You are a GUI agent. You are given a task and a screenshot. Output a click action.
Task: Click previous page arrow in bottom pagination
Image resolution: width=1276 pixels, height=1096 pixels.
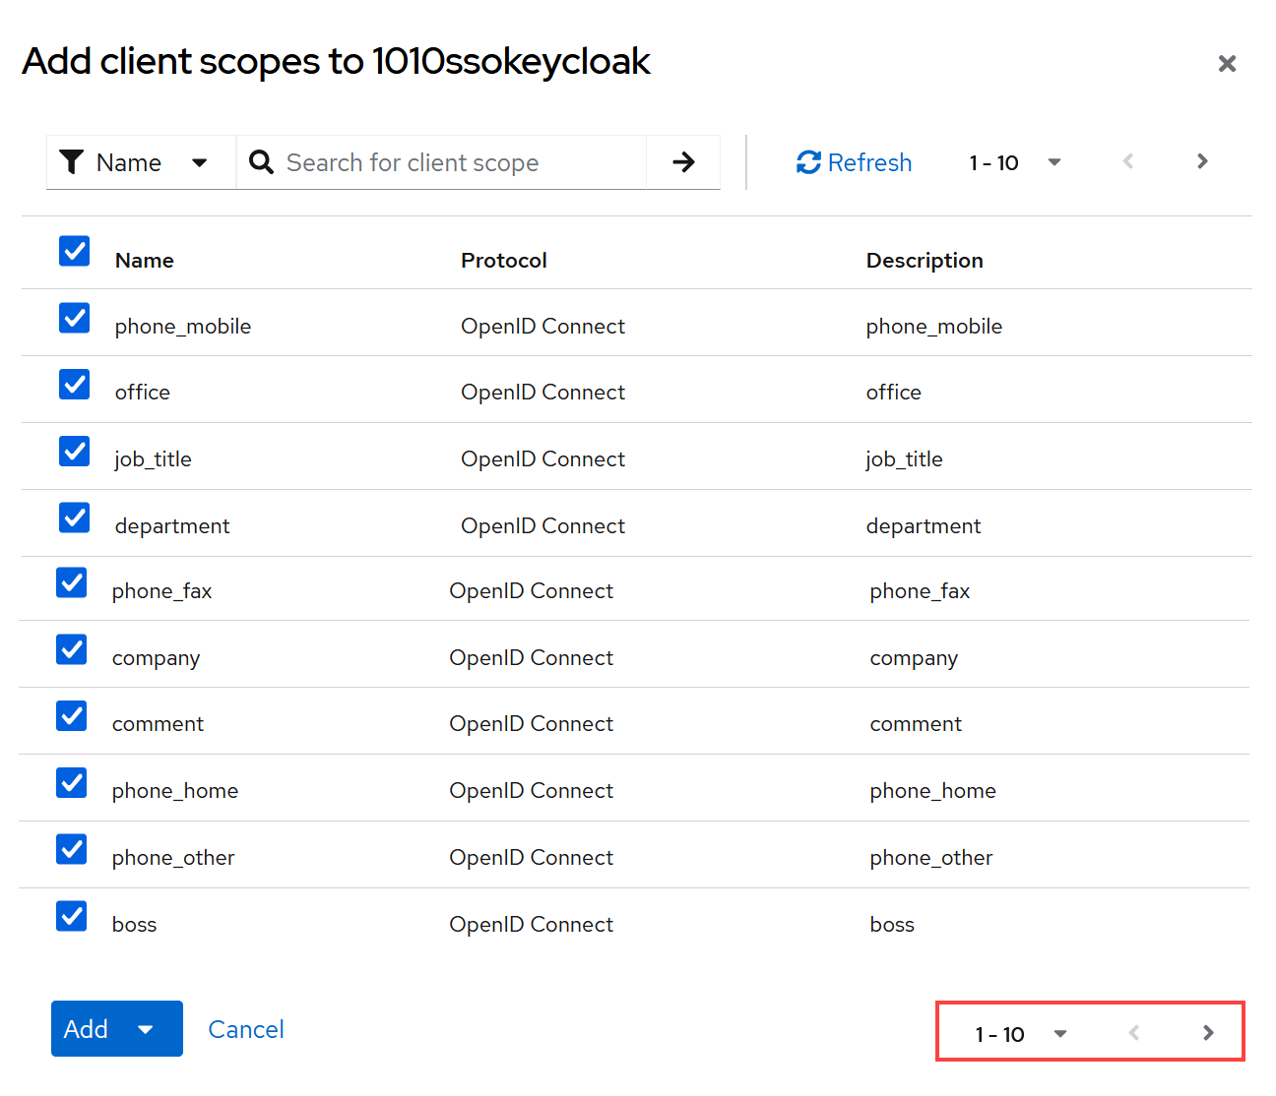click(x=1134, y=1033)
